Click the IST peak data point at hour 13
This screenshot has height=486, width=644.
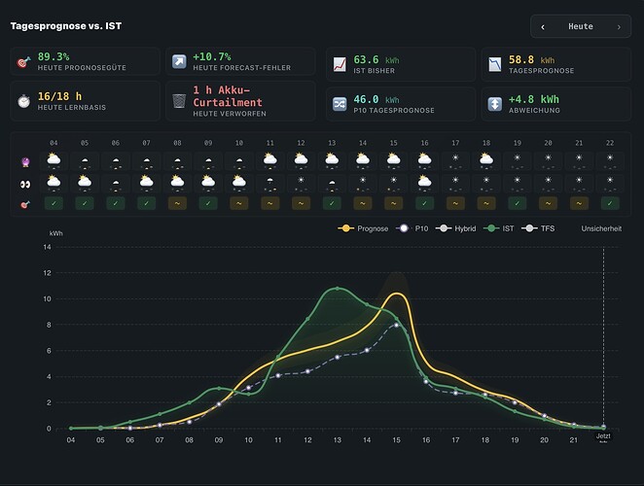pyautogui.click(x=338, y=289)
